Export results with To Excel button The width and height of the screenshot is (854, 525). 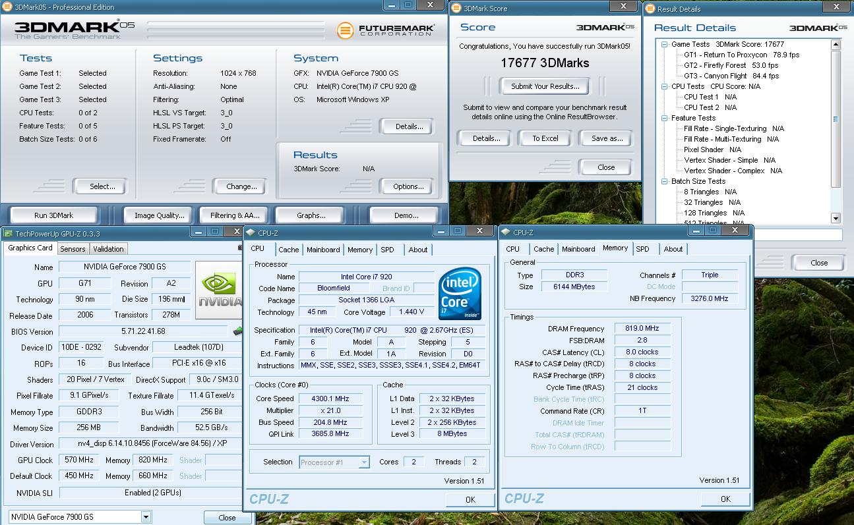coord(545,138)
